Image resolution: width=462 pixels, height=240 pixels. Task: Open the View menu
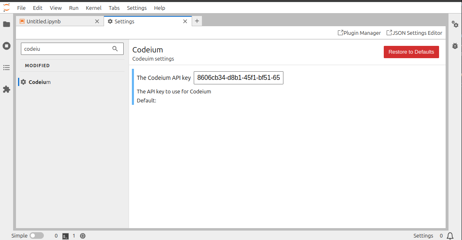tap(56, 8)
